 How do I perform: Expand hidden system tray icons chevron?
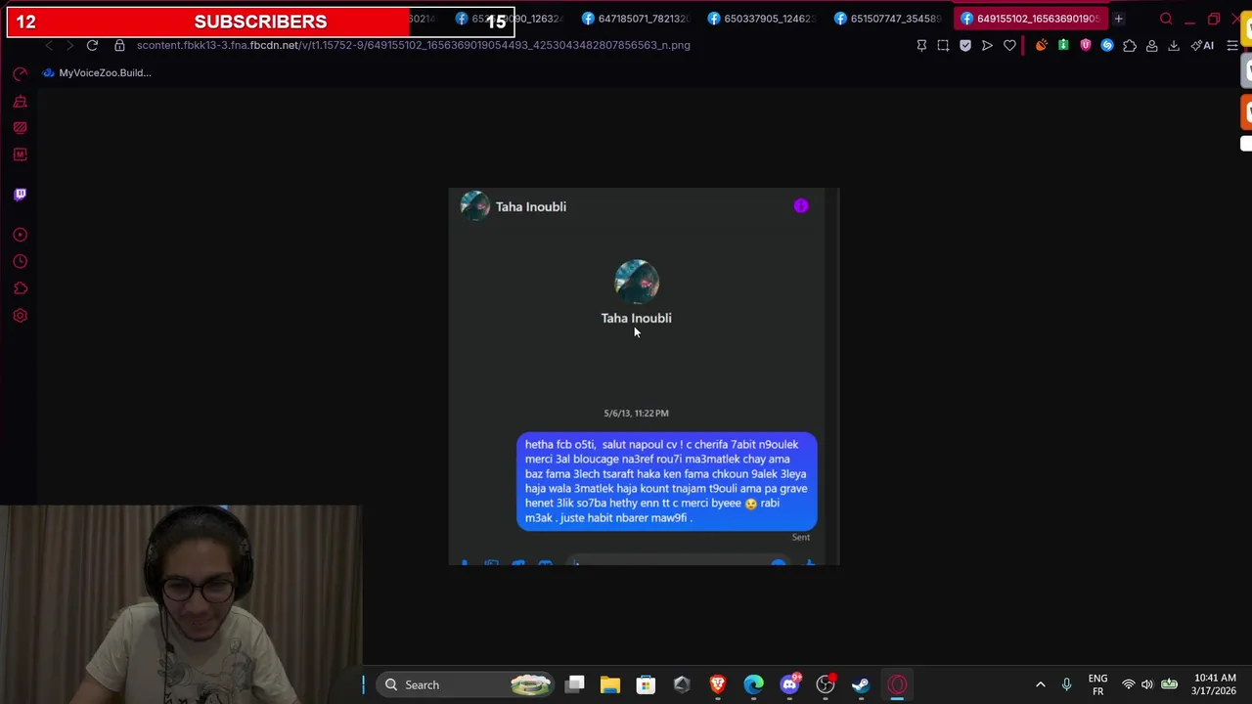pyautogui.click(x=1040, y=684)
